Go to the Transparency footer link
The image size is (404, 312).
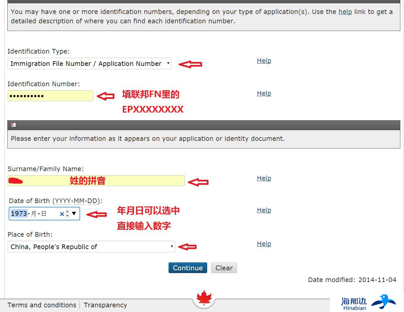tap(105, 305)
